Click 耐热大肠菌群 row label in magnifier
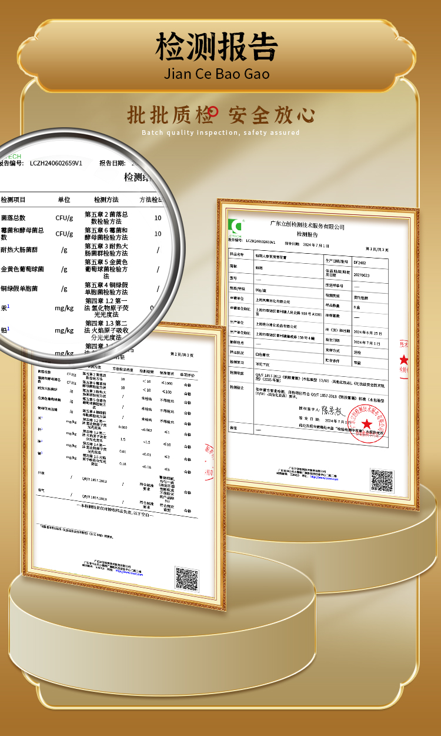The height and width of the screenshot is (736, 441). [19, 250]
